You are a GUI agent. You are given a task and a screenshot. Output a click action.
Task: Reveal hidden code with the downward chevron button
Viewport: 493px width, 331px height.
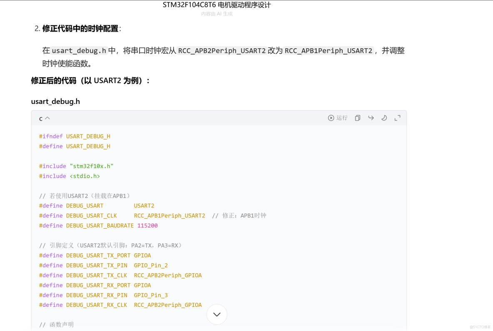click(217, 314)
